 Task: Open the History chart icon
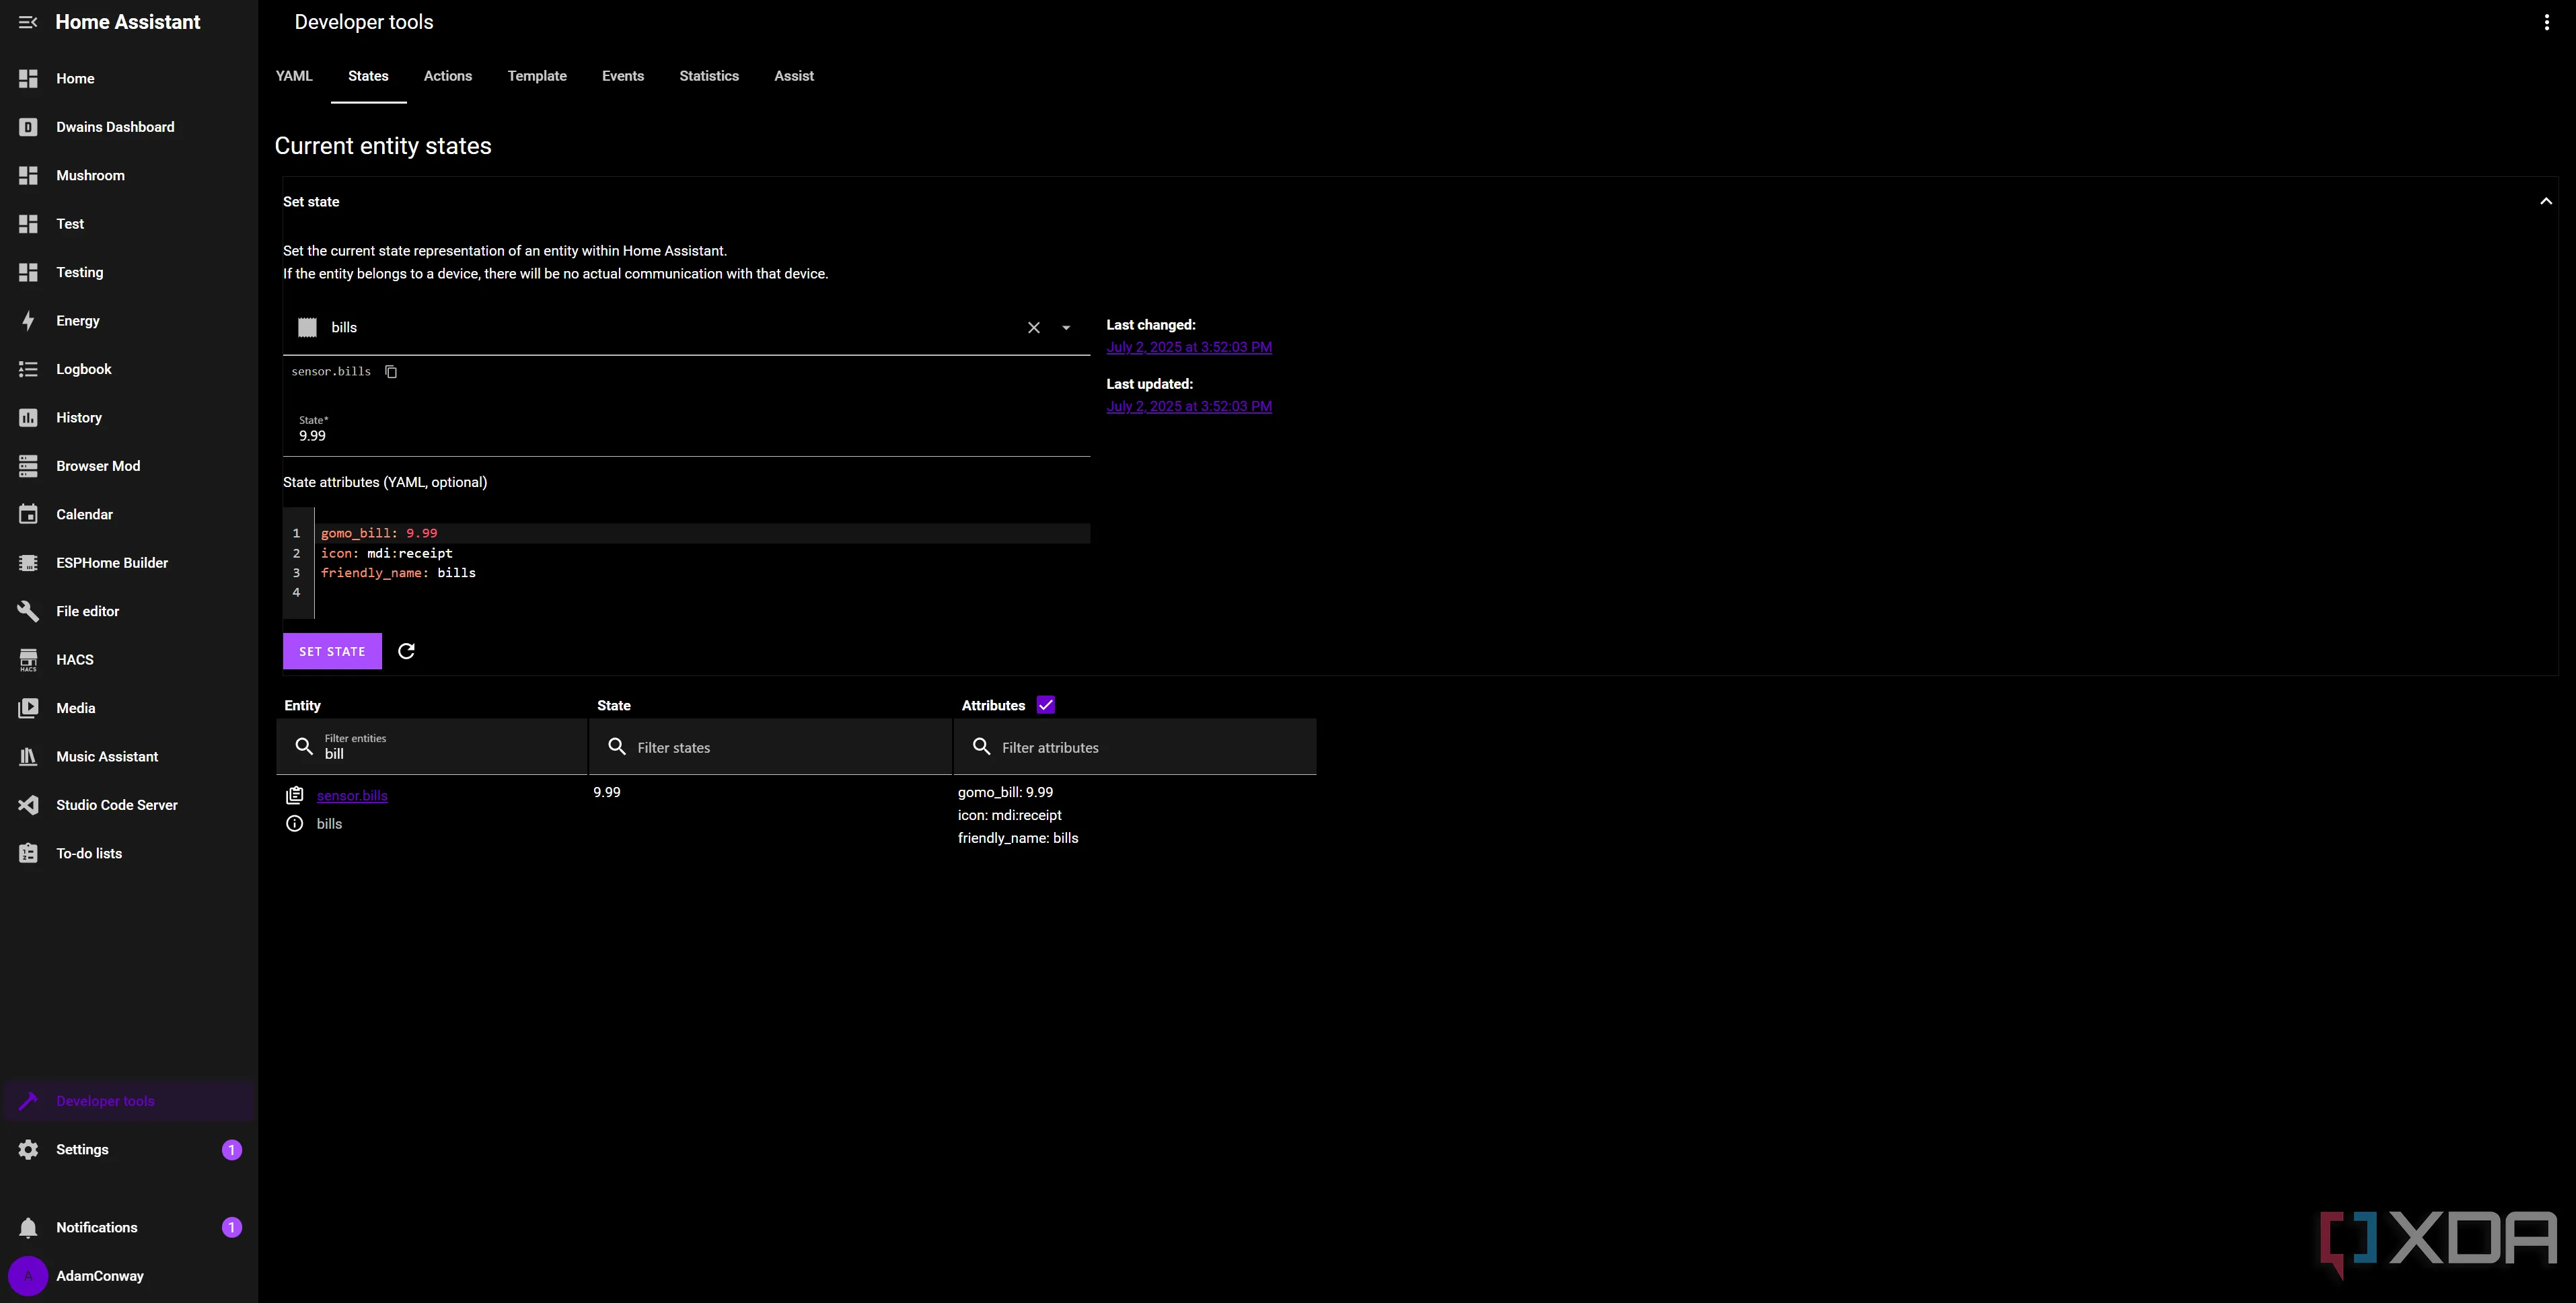point(28,418)
